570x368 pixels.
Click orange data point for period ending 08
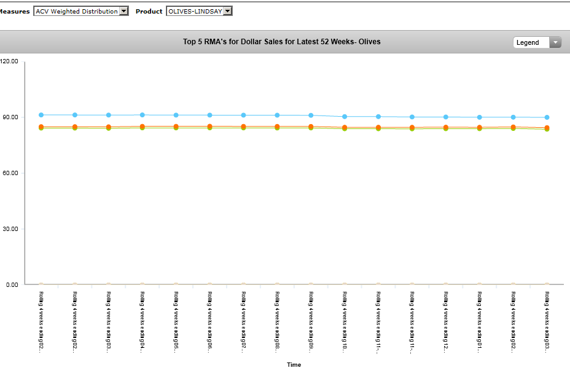[277, 127]
